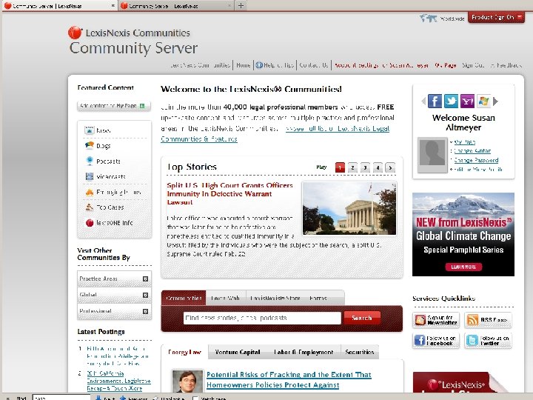Go to Top Stories page 1
This screenshot has width=533, height=400.
click(340, 167)
